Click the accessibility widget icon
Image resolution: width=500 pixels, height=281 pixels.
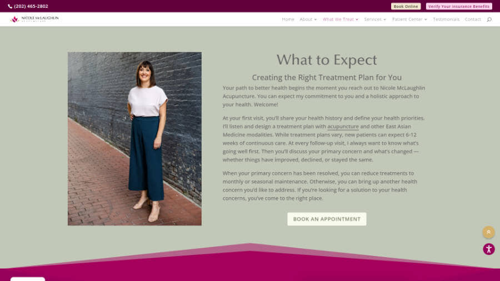(489, 249)
